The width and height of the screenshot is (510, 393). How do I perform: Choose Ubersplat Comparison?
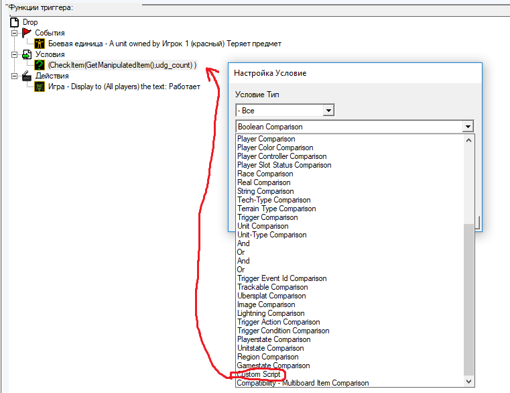[x=271, y=296]
